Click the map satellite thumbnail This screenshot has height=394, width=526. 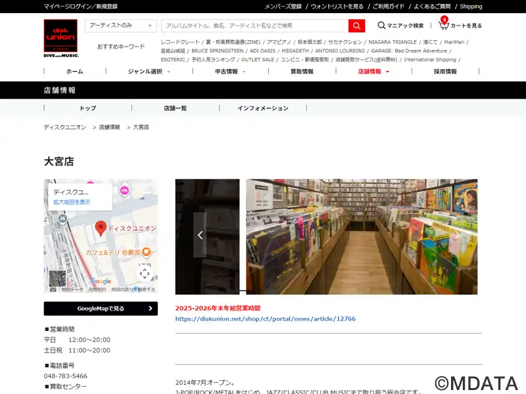pos(57,278)
